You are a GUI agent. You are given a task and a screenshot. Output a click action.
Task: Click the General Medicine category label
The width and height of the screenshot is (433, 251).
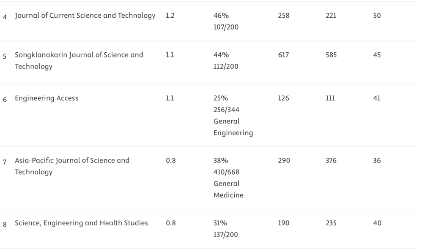[x=228, y=189]
